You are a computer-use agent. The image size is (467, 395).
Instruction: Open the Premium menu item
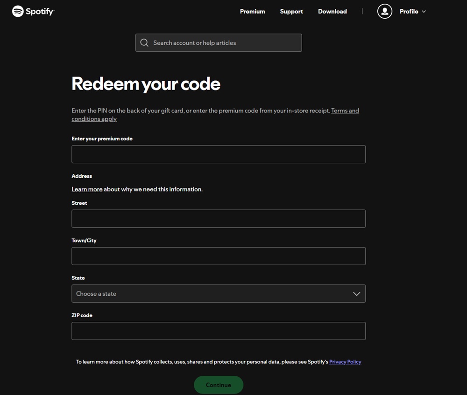[x=252, y=11]
